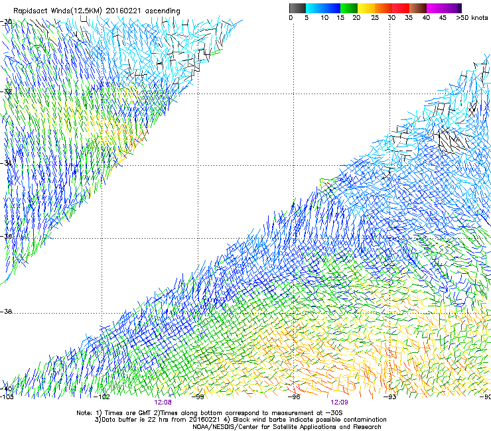Click the '>50 knots' legend label
Image resolution: width=491 pixels, height=431 pixels.
click(x=472, y=18)
